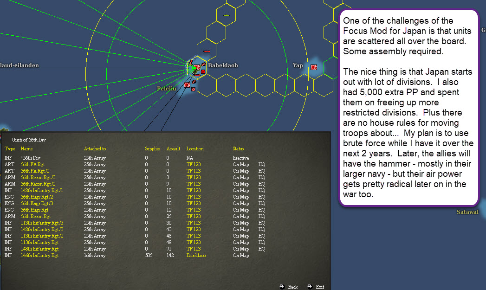
Task: Open the 113th Infantry Rgt /2 unit
Action: (42, 236)
